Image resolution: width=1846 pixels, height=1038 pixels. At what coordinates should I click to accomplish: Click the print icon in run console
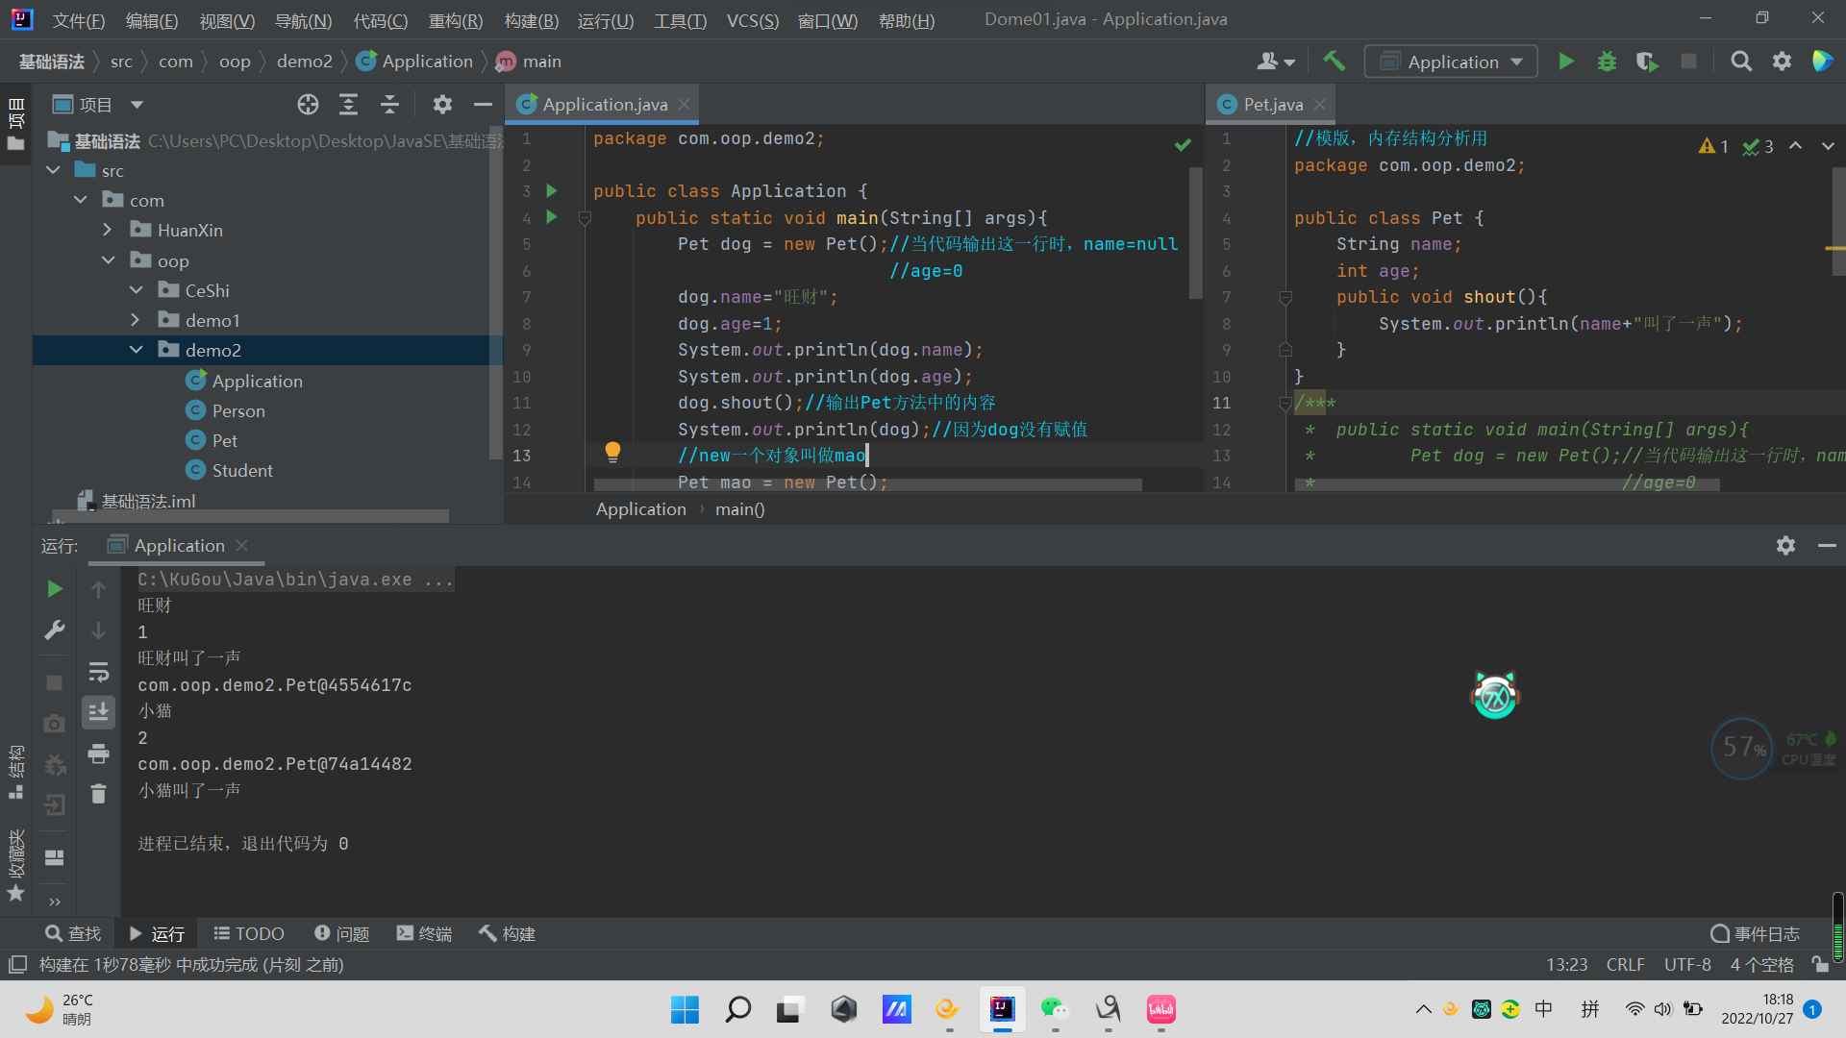point(98,754)
